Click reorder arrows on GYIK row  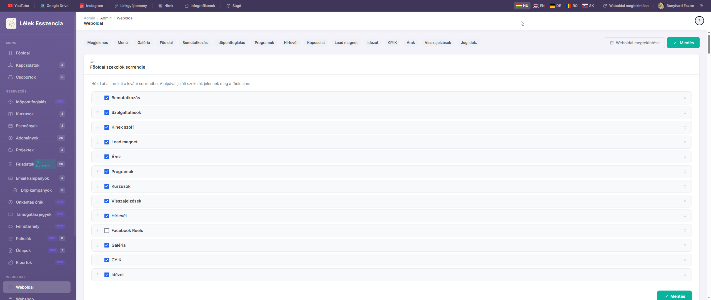[x=685, y=260]
